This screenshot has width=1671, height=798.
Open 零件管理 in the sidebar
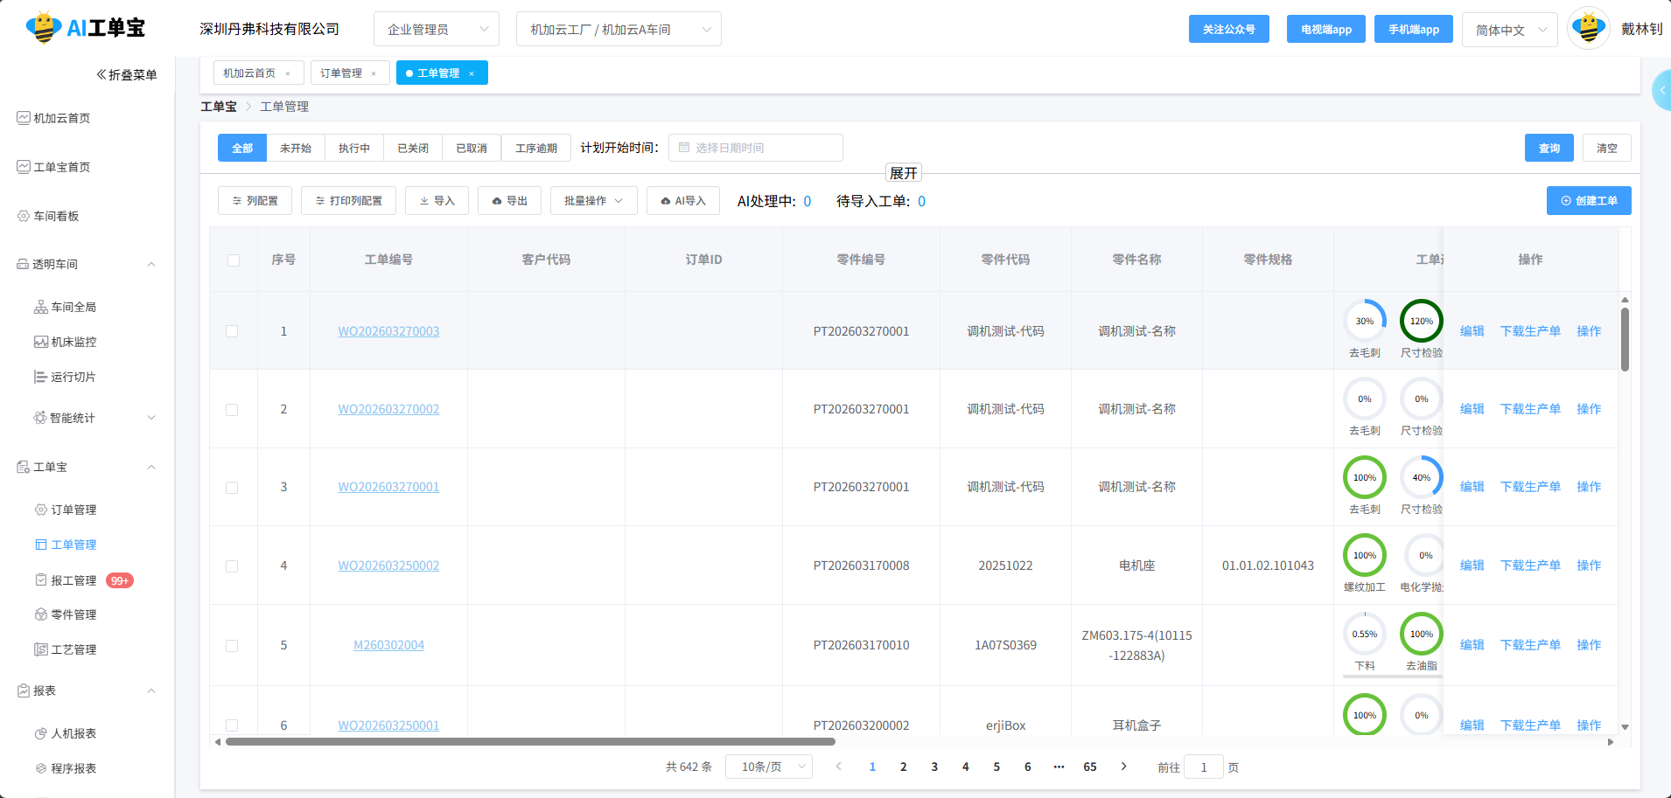[x=73, y=614]
